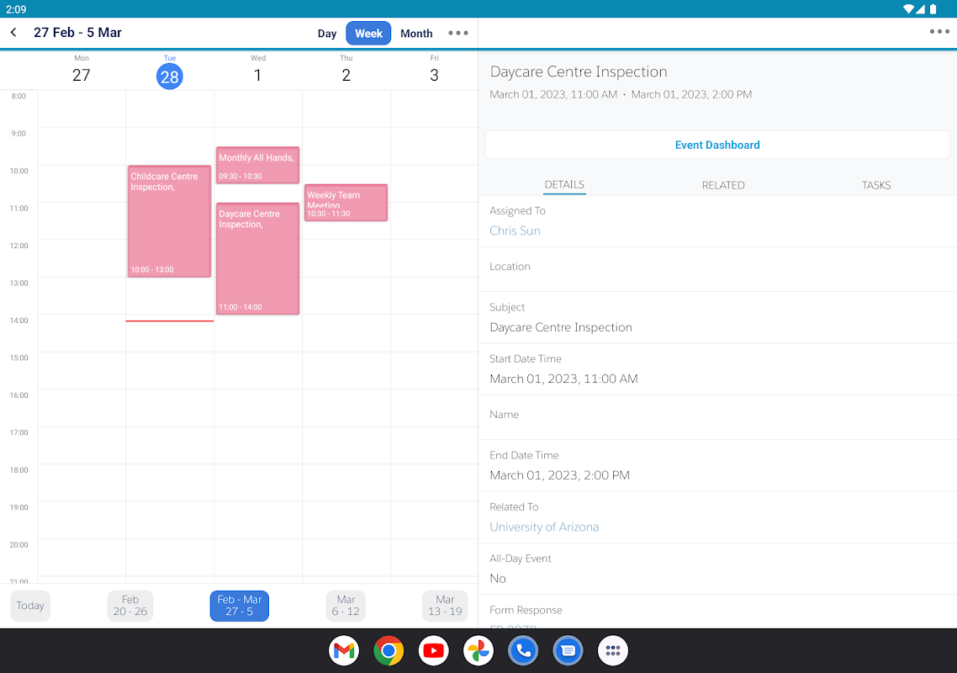
Task: Go to week Feb 20 - 26
Action: tap(130, 606)
